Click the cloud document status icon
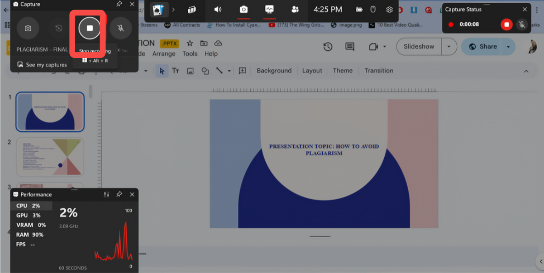Image resolution: width=544 pixels, height=273 pixels. click(x=218, y=44)
